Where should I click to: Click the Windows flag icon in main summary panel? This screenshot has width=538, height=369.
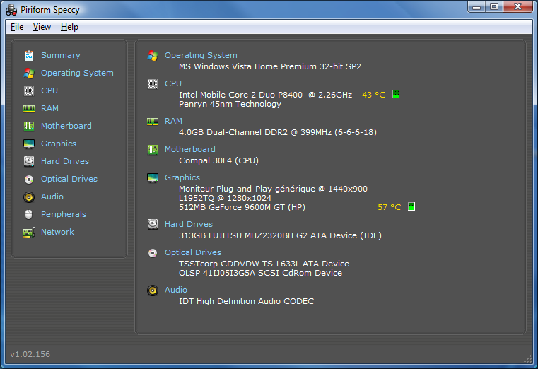[x=153, y=56]
